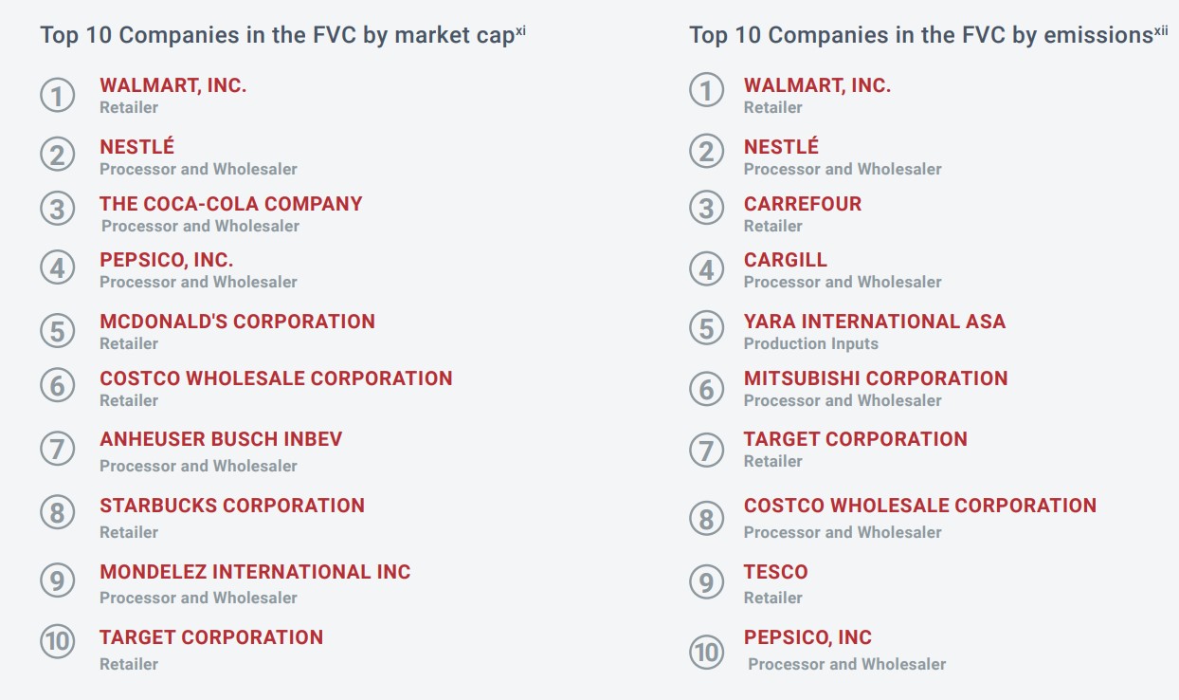Click the "Top 10 Companies in the FVC by emissions" heading
This screenshot has height=700, width=1179.
[919, 36]
